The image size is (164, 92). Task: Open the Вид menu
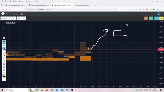11,1
